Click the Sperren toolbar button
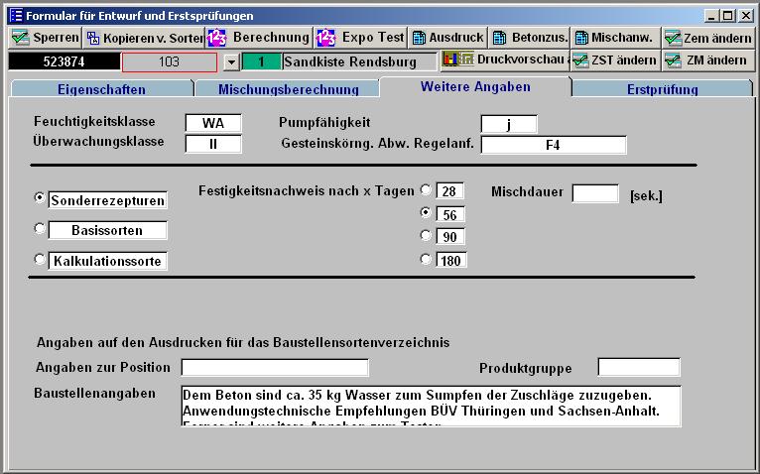The width and height of the screenshot is (760, 474). coord(45,38)
